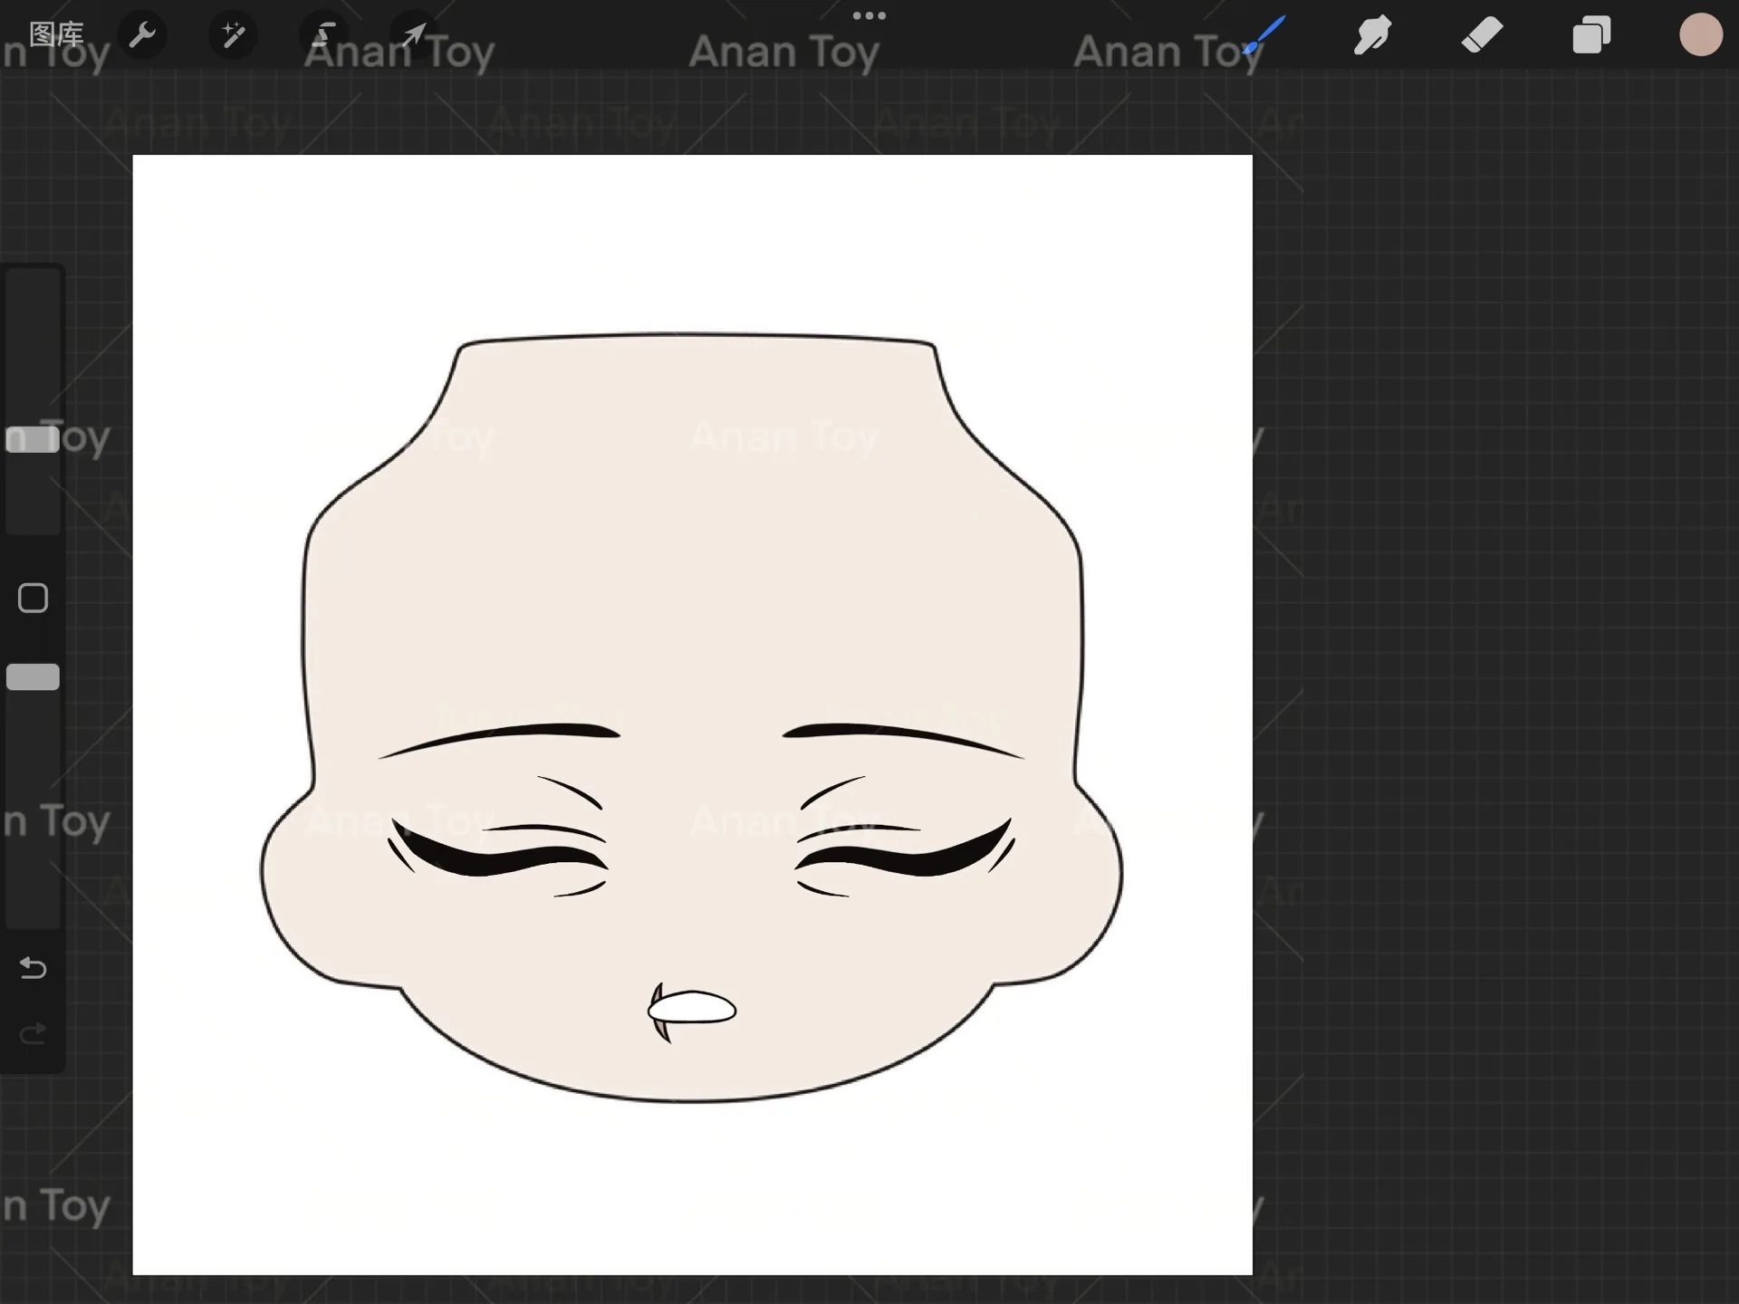Undo the last stroke
The width and height of the screenshot is (1739, 1304).
click(33, 968)
